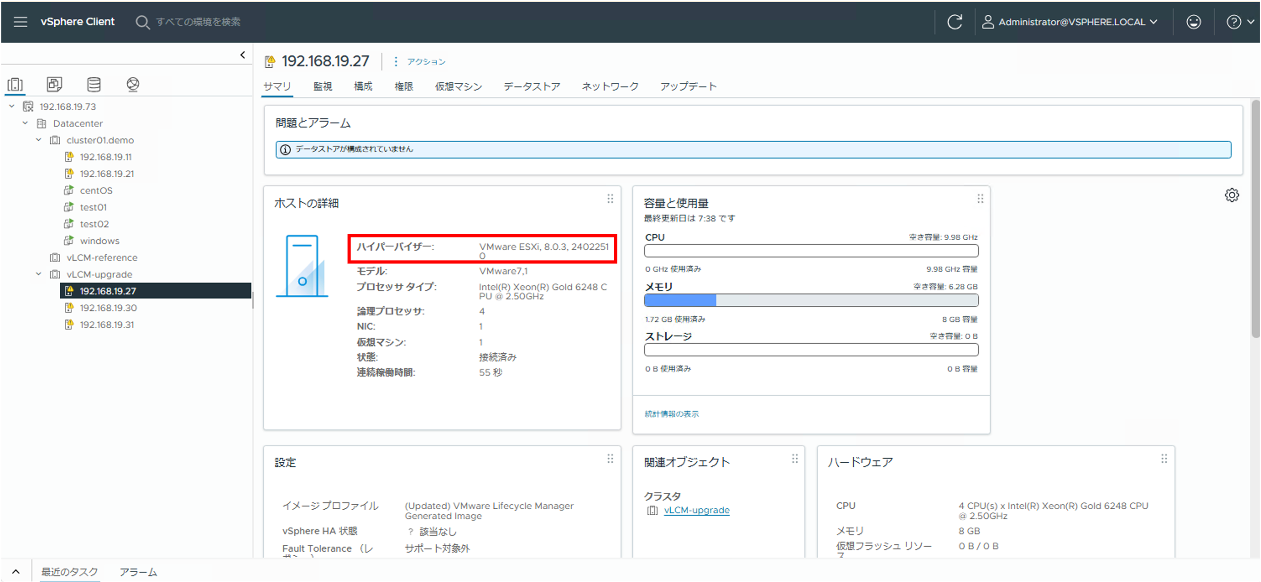Collapse the cluster01.demo tree node
The height and width of the screenshot is (582, 1261).
pyautogui.click(x=38, y=140)
